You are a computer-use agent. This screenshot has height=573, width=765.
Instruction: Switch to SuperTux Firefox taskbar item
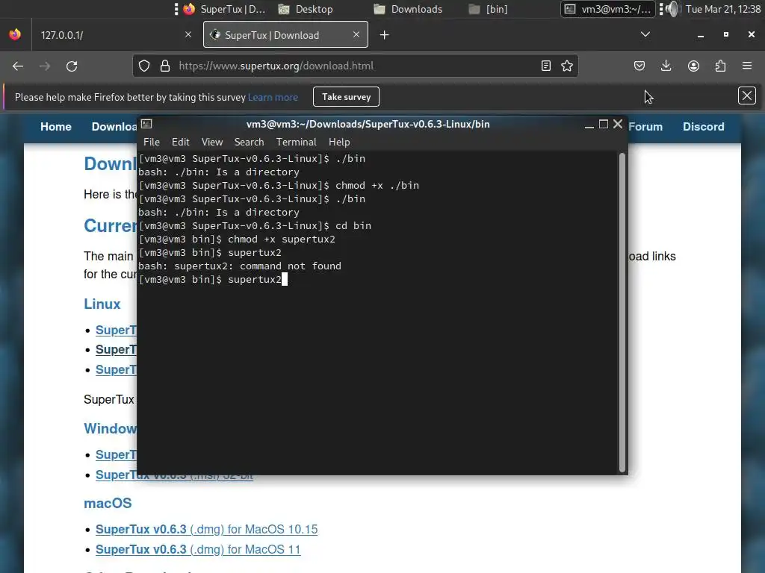point(224,9)
